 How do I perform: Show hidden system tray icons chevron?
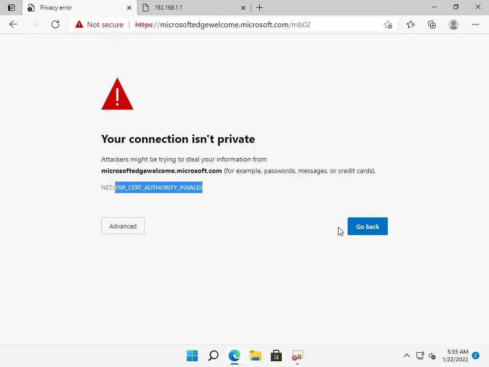(x=407, y=356)
